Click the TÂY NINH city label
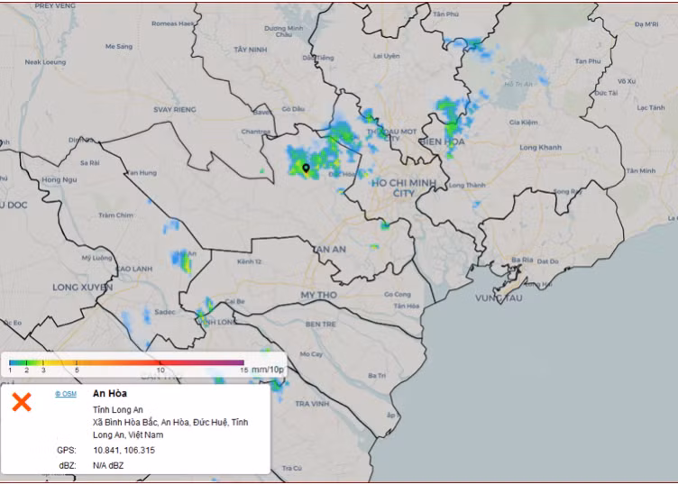This screenshot has width=678, height=485. (x=251, y=49)
